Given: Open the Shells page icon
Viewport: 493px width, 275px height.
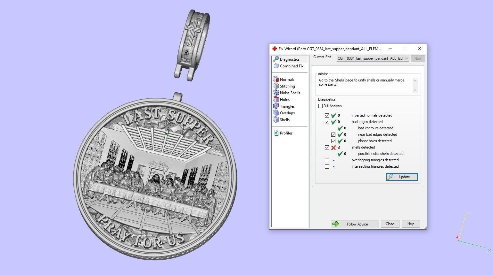Looking at the screenshot, I should click(276, 119).
